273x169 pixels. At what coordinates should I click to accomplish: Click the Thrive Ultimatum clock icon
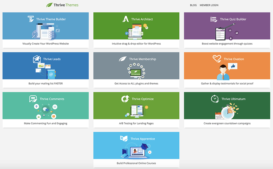click(x=215, y=99)
